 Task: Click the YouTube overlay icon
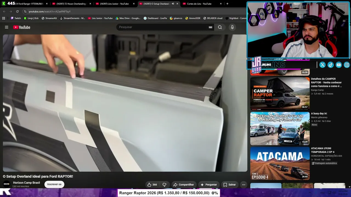pos(339,65)
